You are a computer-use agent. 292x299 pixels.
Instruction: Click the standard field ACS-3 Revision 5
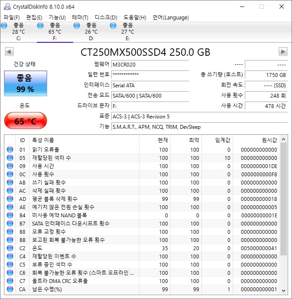click(199, 117)
